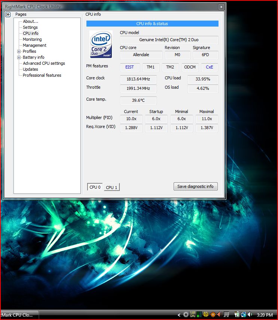Viewport: 278px width, 320px height.
Task: Click Save diagnostic info button
Action: [195, 186]
